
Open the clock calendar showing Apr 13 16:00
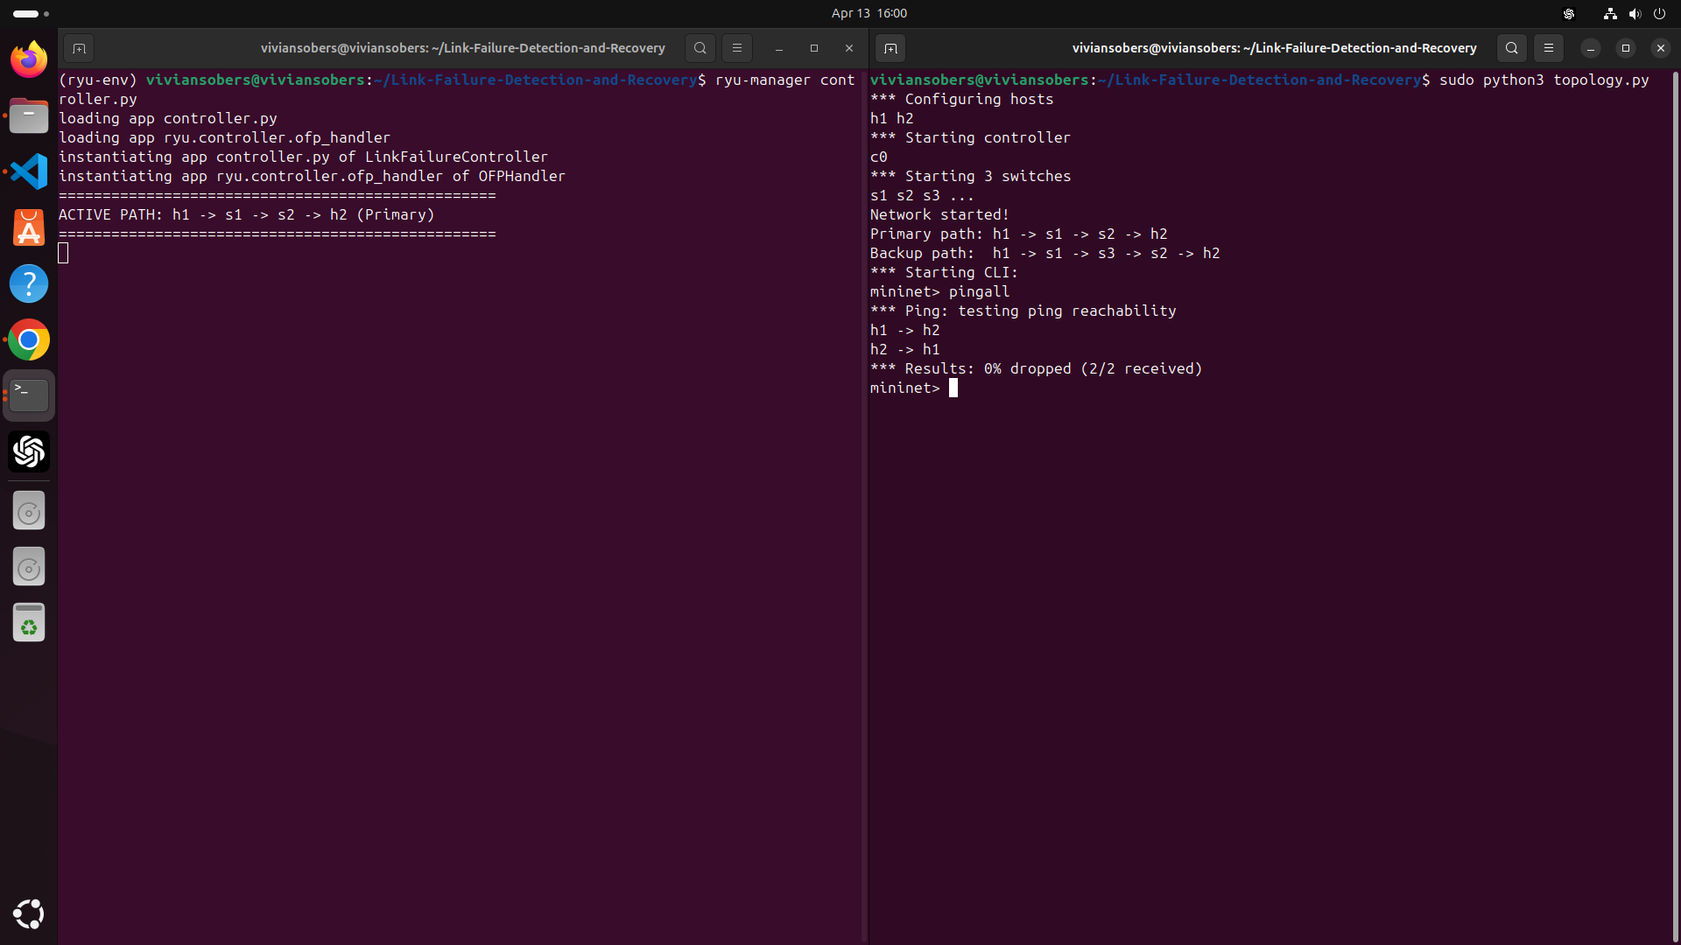[869, 13]
